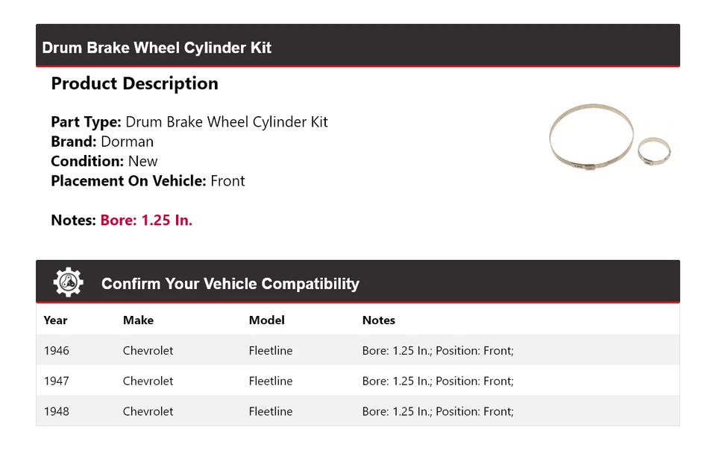Click the Confirm Your Vehicle Compatibility heading
The height and width of the screenshot is (450, 716).
[x=230, y=284]
